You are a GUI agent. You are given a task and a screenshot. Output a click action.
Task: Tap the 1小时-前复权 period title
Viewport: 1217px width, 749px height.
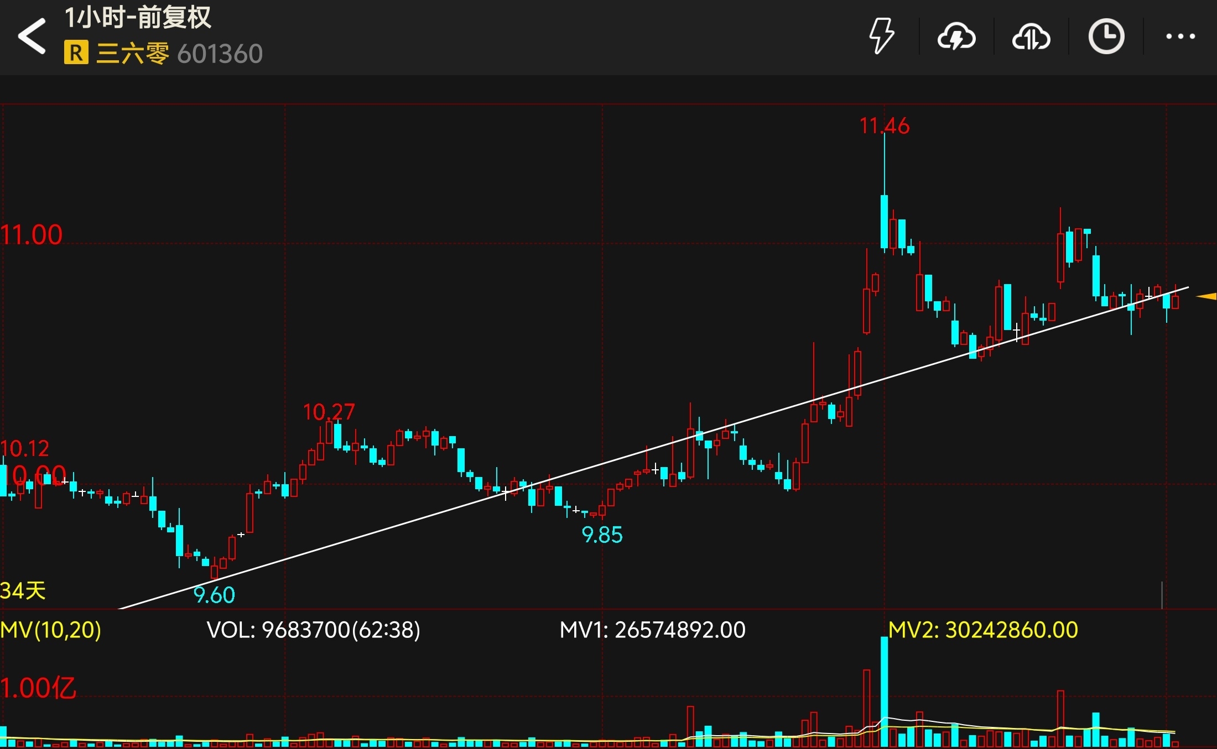point(138,17)
